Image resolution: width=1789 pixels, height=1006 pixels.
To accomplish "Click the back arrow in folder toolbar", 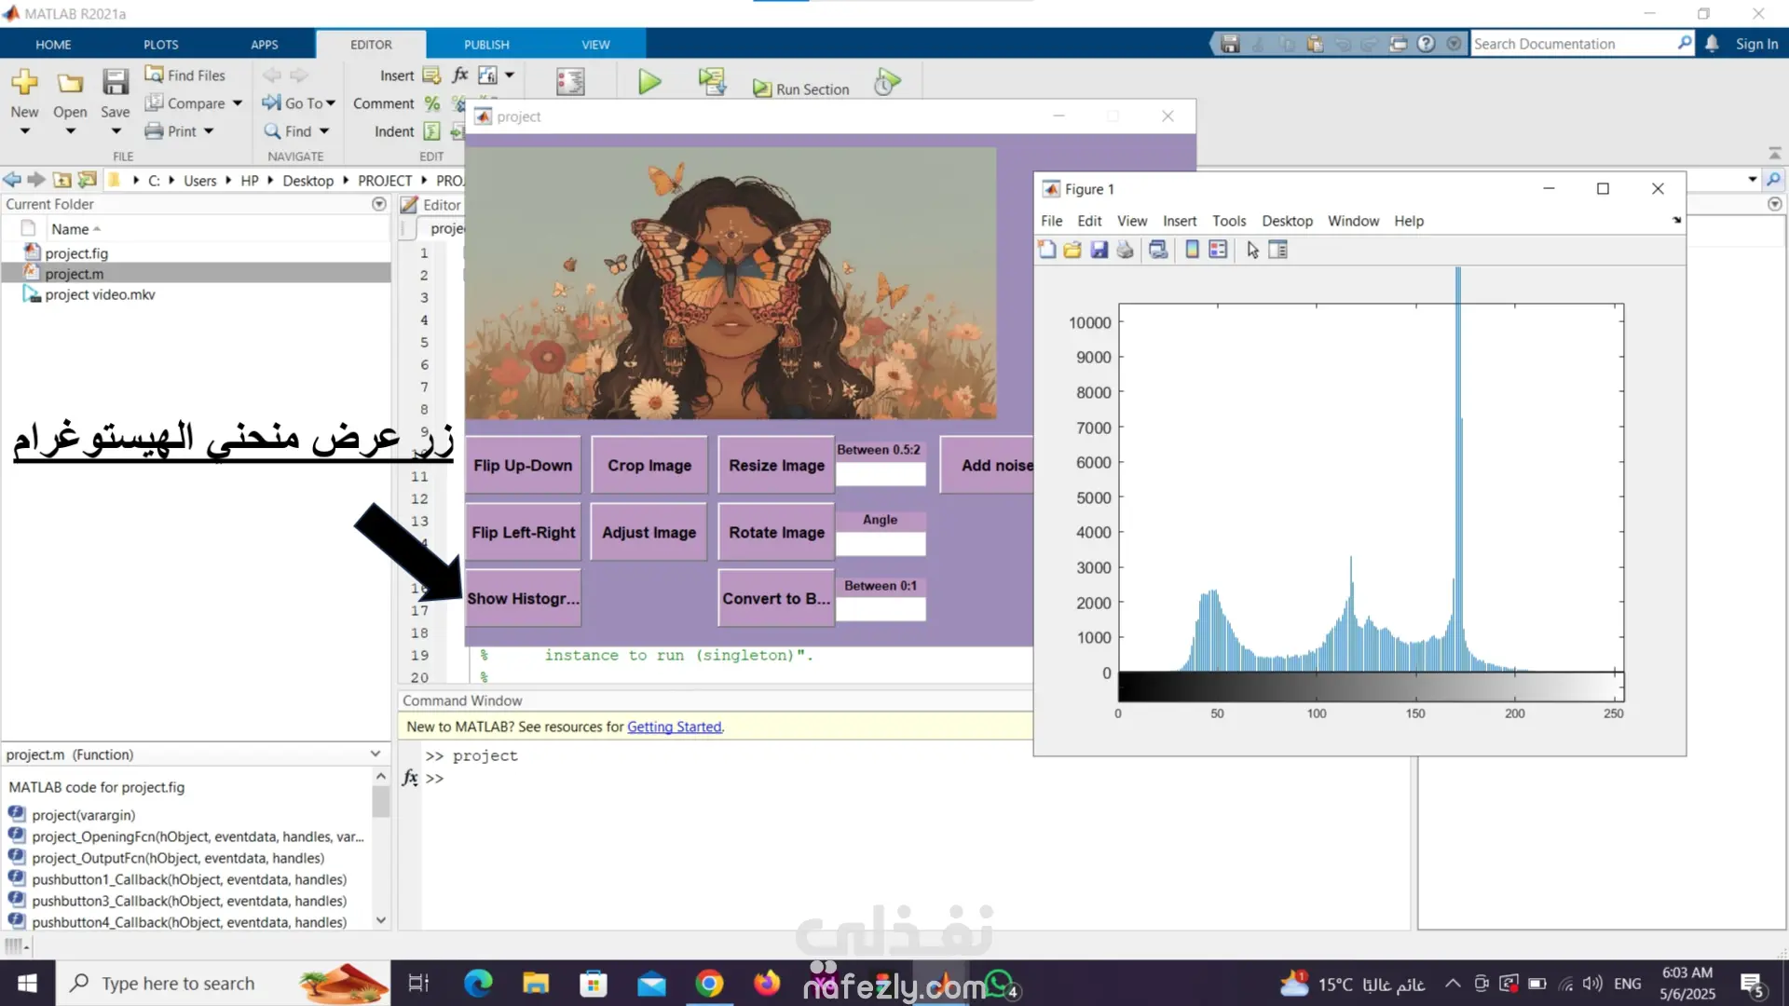I will [x=12, y=180].
